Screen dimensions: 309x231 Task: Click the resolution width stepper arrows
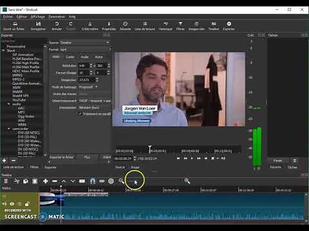pyautogui.click(x=91, y=65)
